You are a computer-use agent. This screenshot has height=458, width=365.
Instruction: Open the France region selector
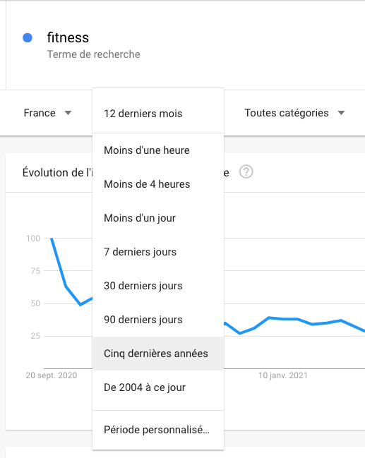[47, 113]
